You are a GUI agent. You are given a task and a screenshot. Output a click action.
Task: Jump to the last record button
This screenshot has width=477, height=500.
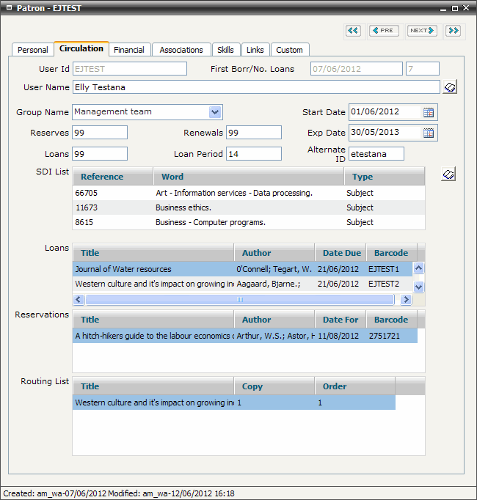click(453, 31)
